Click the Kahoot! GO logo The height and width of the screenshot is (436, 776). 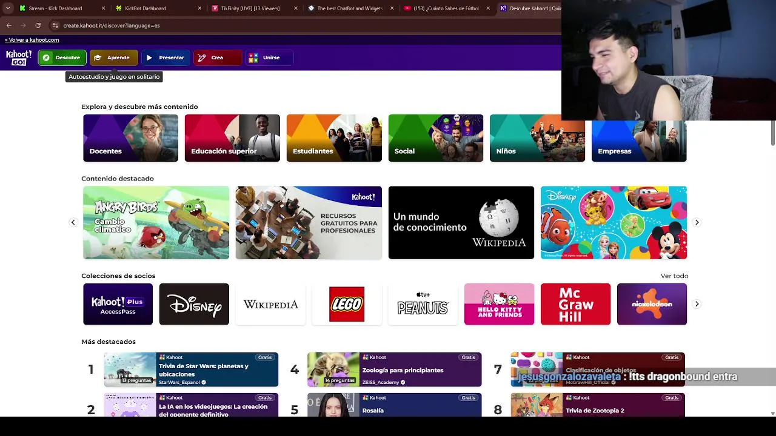(19, 58)
